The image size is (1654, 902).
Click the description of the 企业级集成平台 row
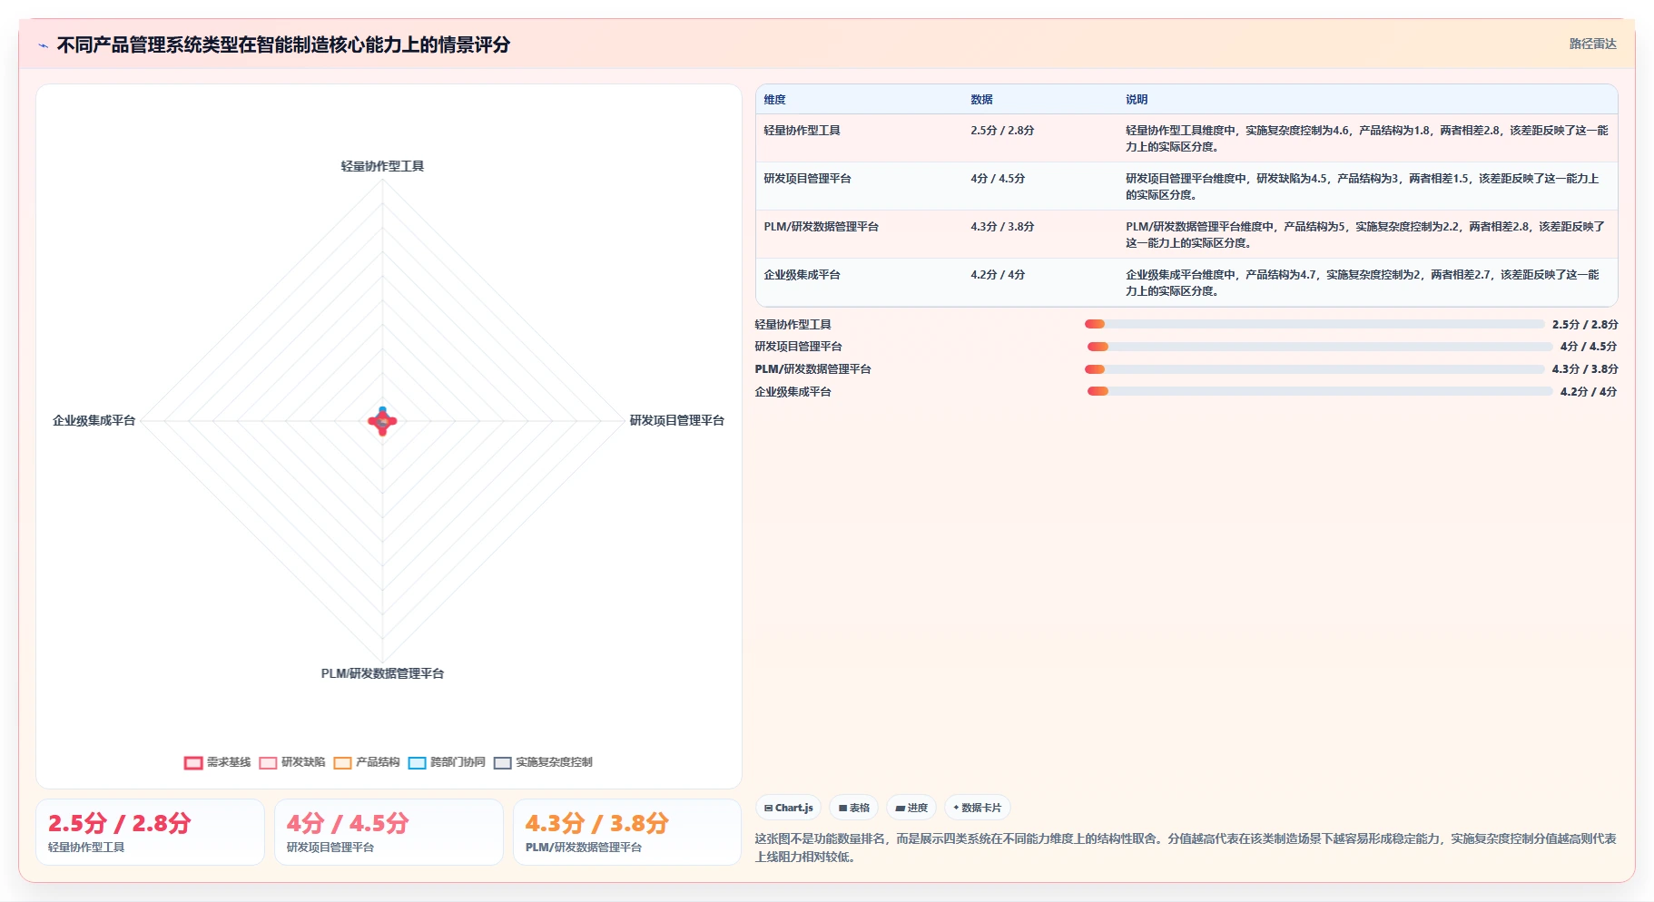coord(1363,283)
